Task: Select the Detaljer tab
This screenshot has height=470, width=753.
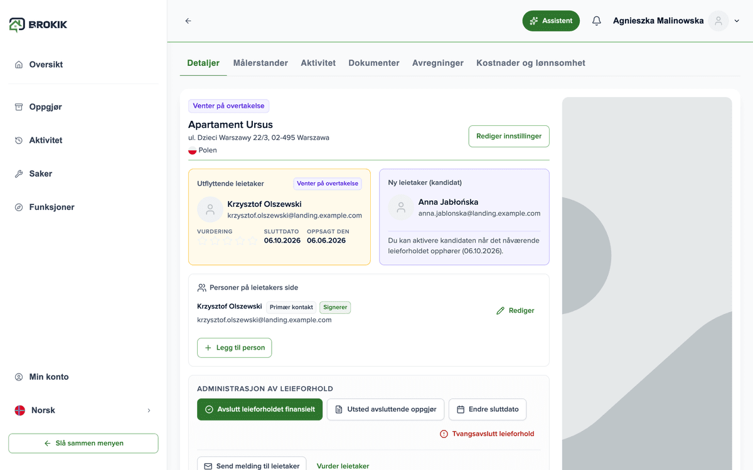Action: [x=203, y=63]
